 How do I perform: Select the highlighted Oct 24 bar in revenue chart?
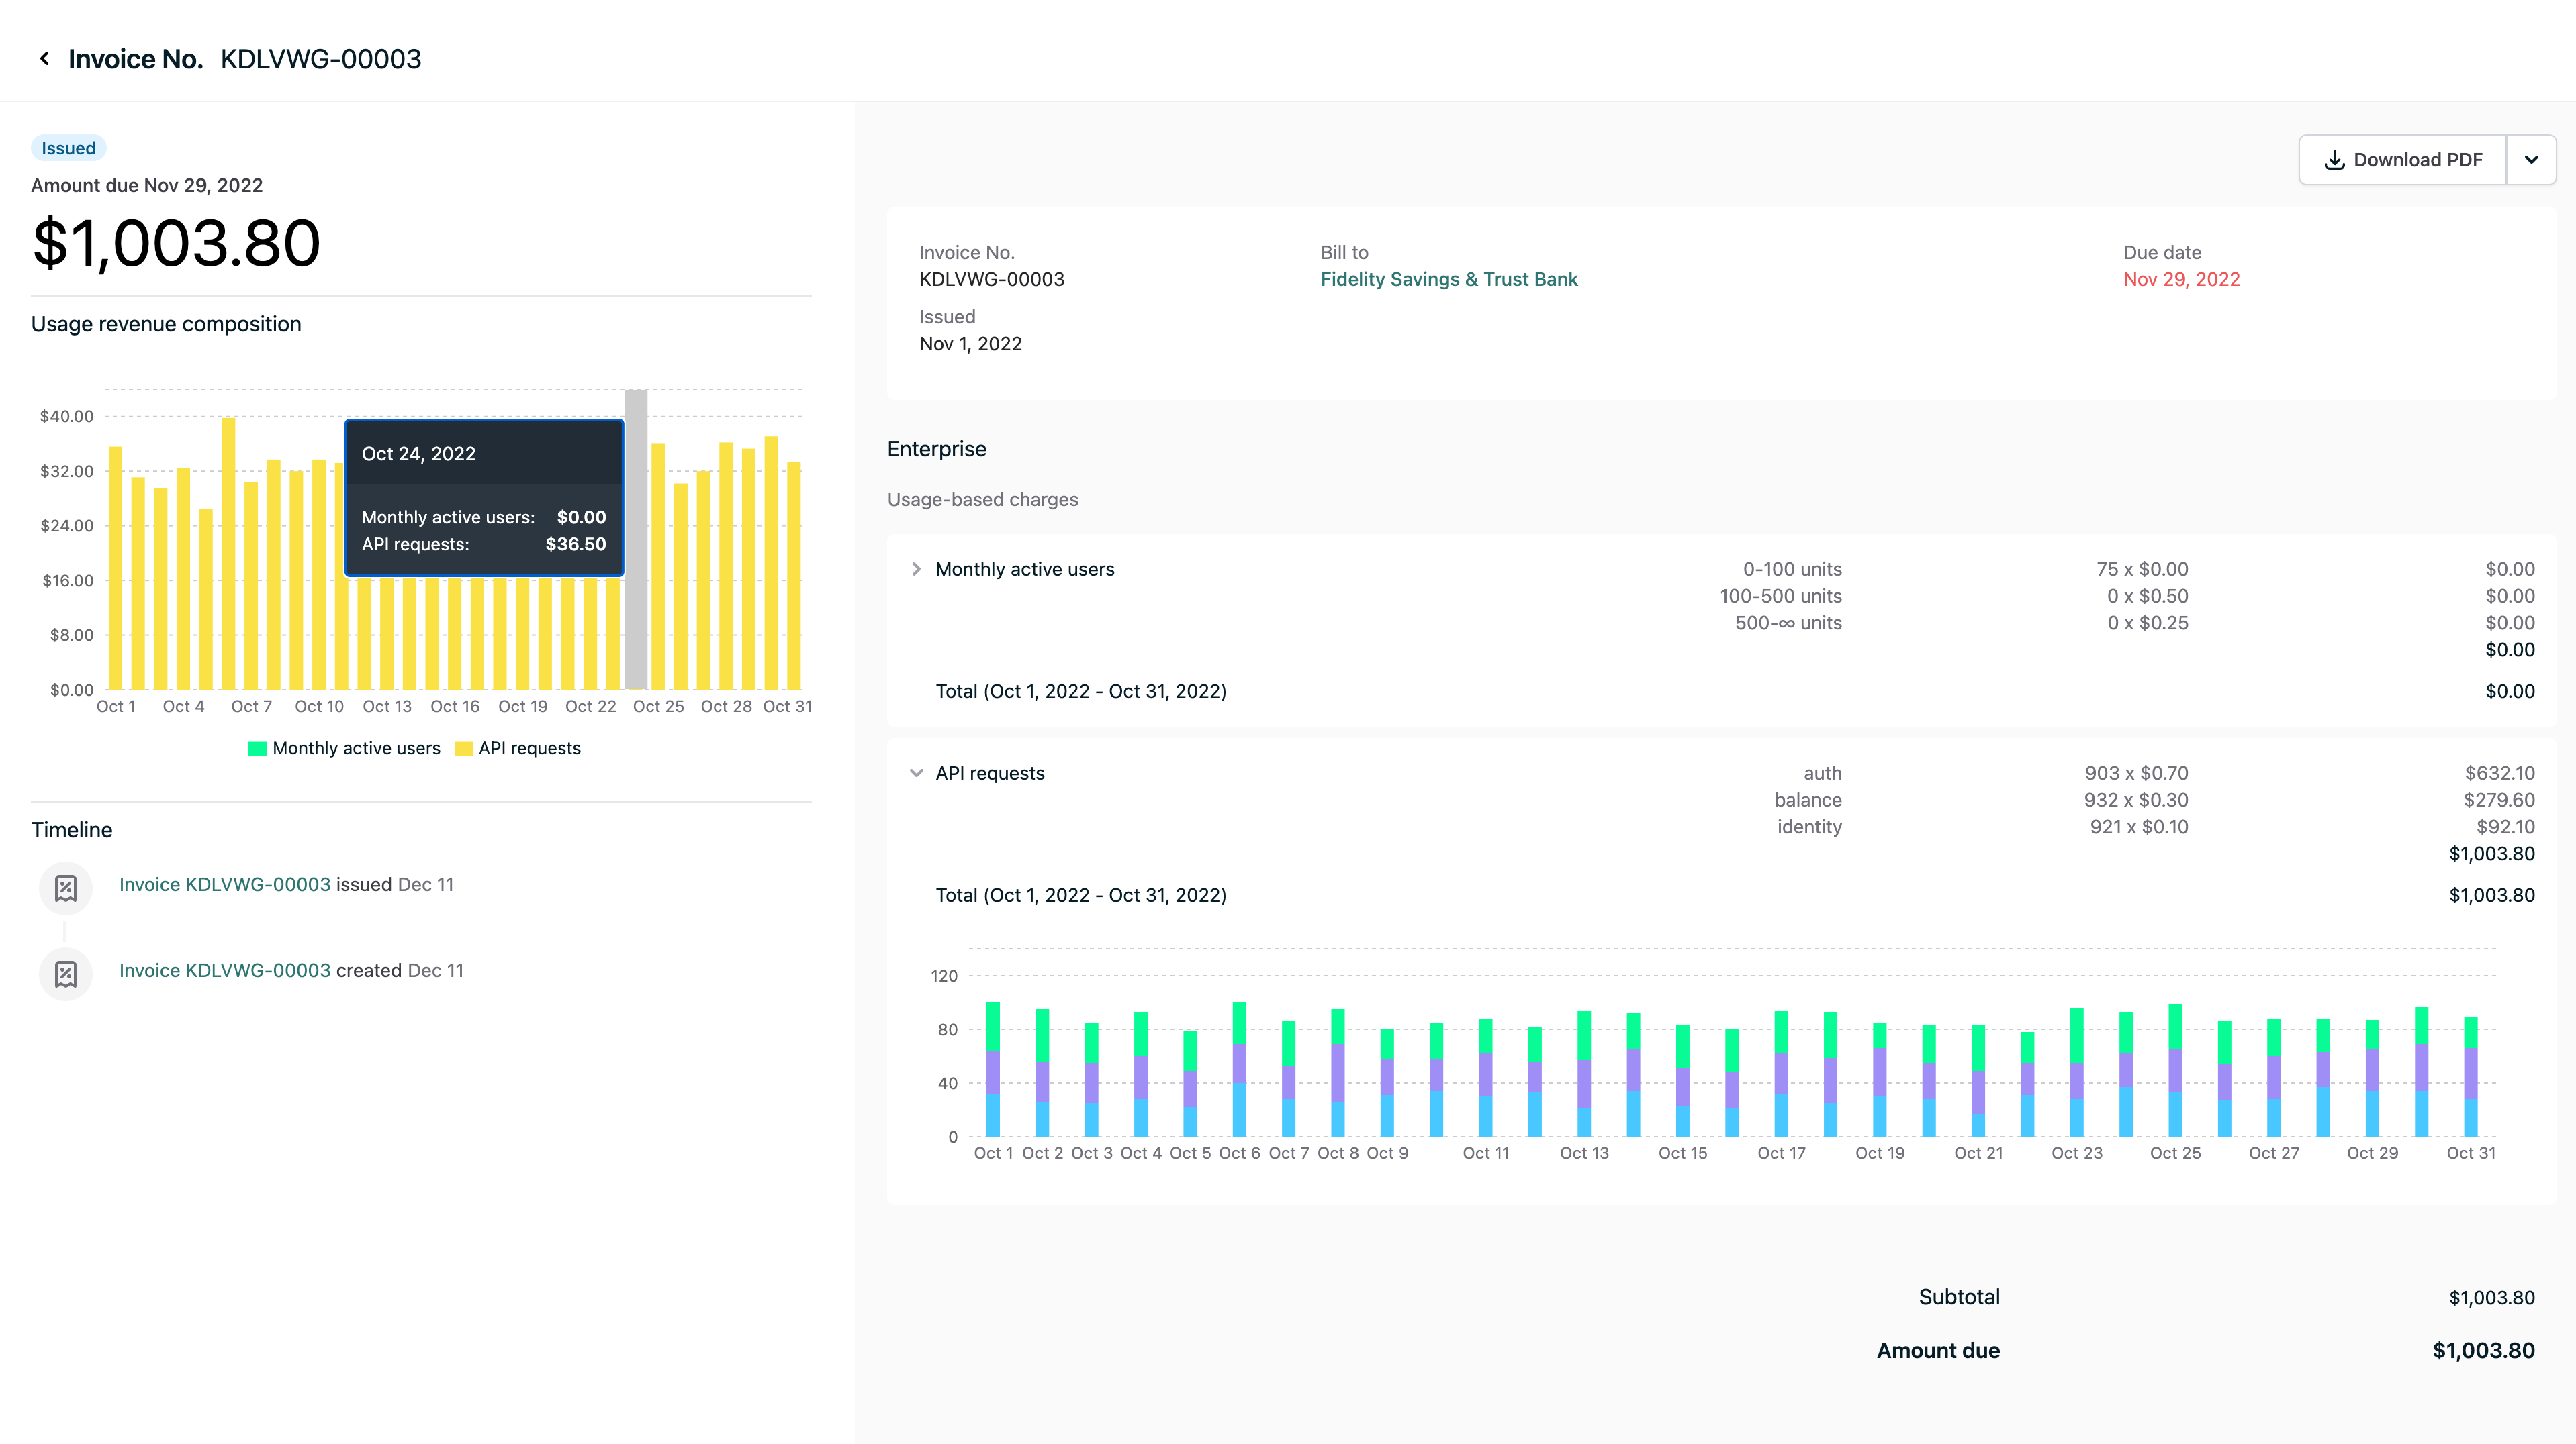tap(636, 539)
